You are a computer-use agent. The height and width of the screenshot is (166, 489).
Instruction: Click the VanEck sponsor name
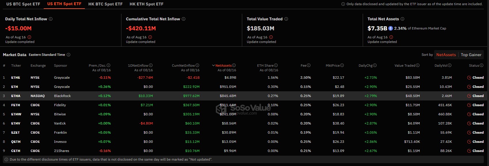click(60, 123)
